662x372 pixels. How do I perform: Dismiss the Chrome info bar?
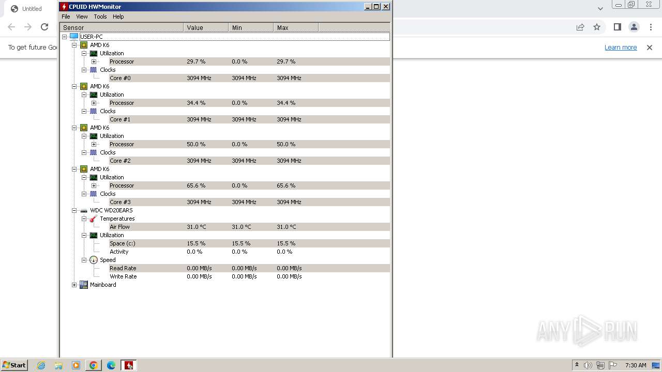pos(650,47)
